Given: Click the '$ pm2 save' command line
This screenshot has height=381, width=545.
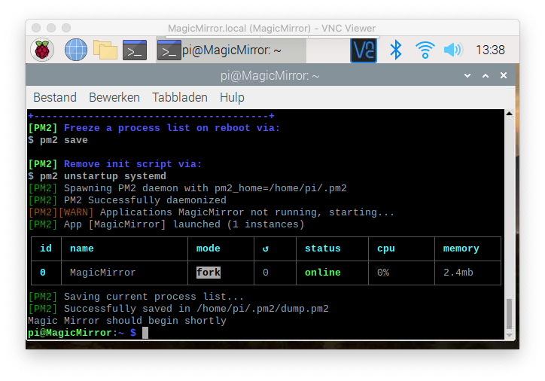Looking at the screenshot, I should point(58,140).
